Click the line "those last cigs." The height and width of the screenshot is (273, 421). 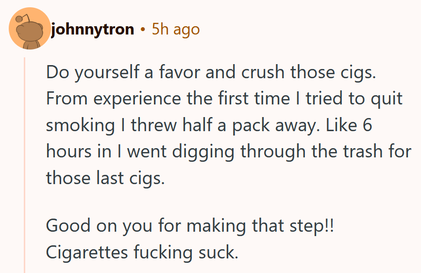point(106,178)
